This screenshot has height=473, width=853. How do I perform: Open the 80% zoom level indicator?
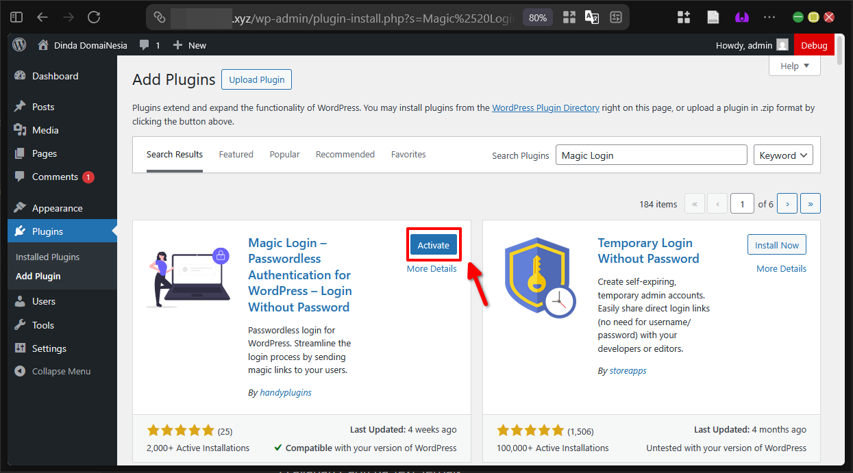coord(538,18)
